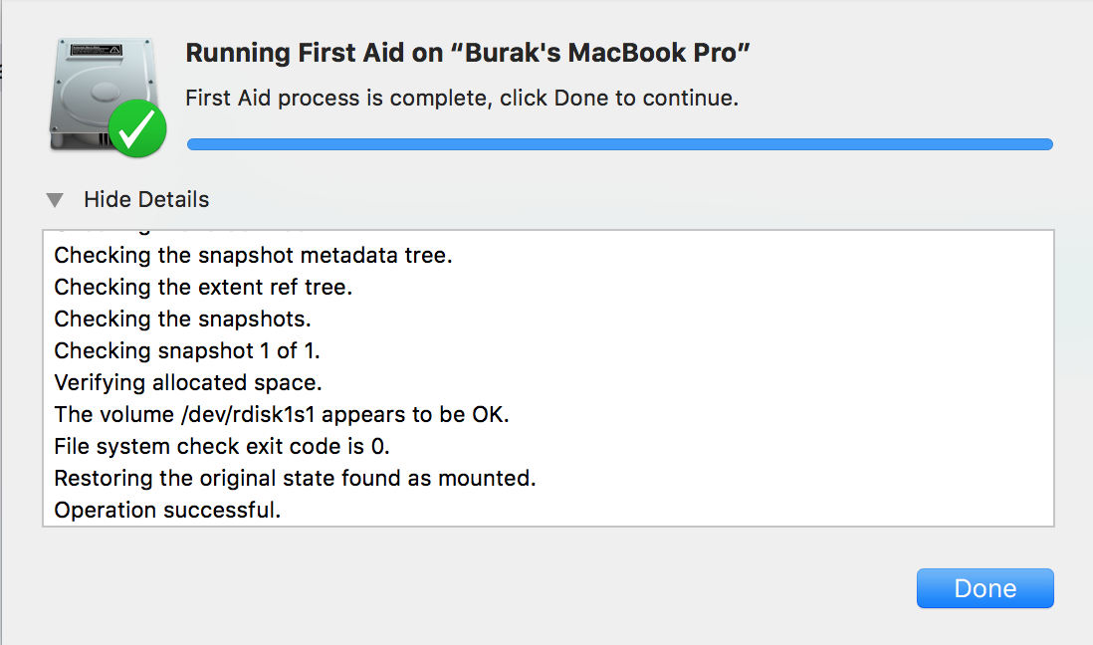Select the "Checking snapshot 1 of 1" line
The width and height of the screenshot is (1093, 645).
point(187,351)
